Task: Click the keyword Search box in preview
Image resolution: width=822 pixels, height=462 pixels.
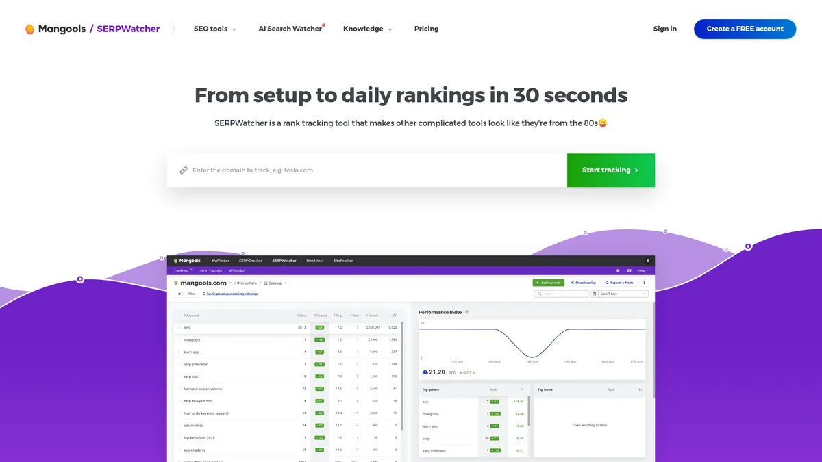Action: (562, 294)
